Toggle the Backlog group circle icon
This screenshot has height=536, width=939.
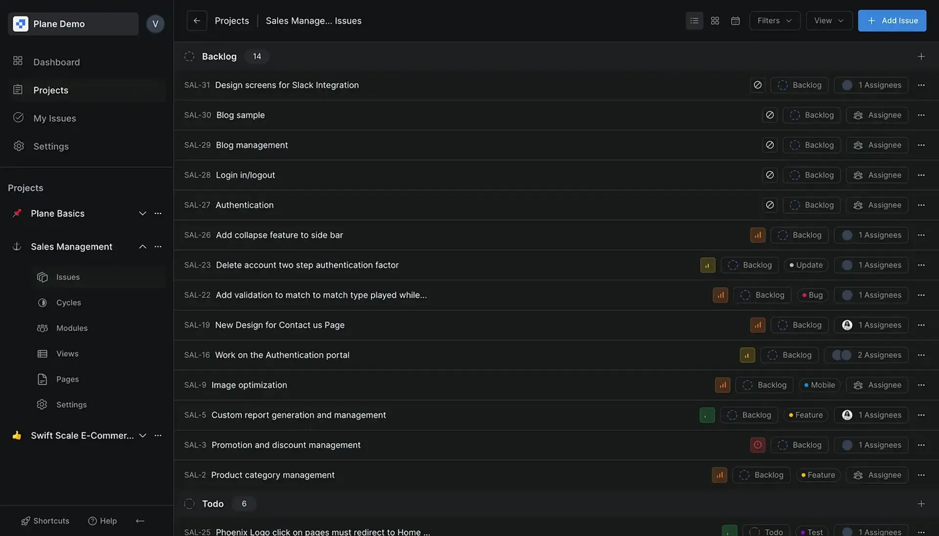tap(189, 57)
